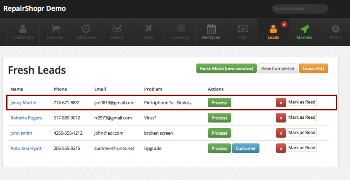Click the Customer Search field
Screen dimensions: 350x180
tap(299, 9)
